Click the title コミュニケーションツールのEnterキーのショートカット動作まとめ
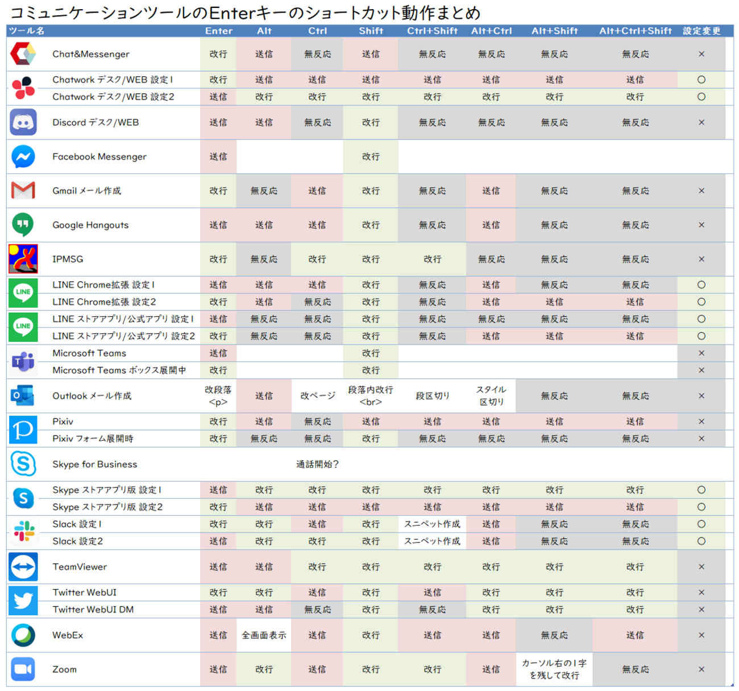Viewport: 739px width, 691px height. [246, 13]
